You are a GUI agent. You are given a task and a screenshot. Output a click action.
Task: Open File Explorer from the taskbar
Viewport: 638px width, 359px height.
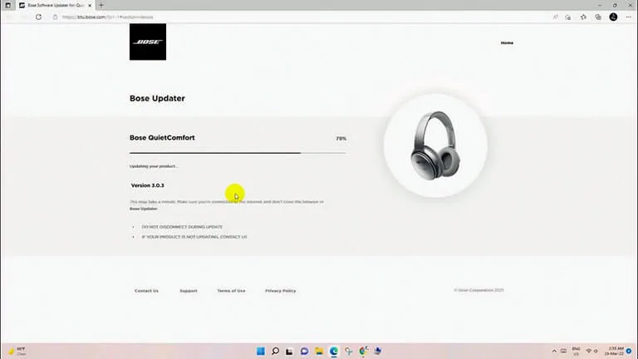pyautogui.click(x=319, y=351)
